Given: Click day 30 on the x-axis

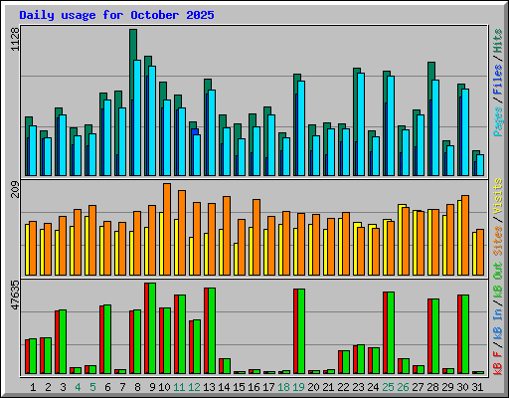Looking at the screenshot, I should tap(462, 387).
